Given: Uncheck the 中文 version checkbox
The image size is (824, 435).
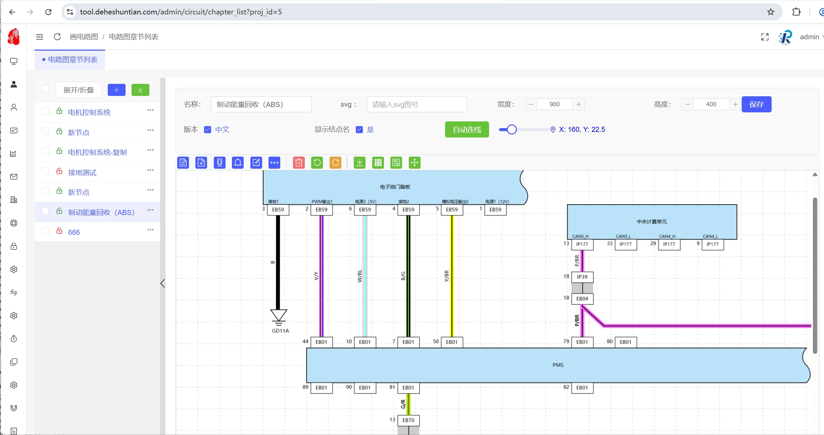Looking at the screenshot, I should tap(207, 130).
